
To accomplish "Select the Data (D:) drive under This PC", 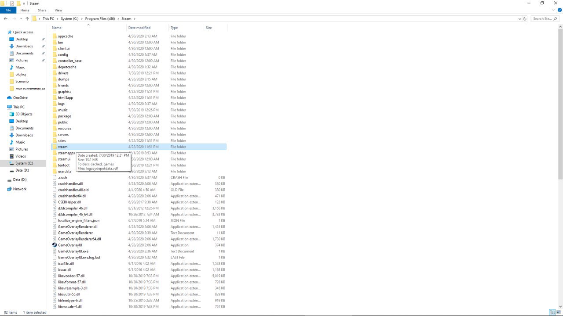I will pyautogui.click(x=22, y=170).
